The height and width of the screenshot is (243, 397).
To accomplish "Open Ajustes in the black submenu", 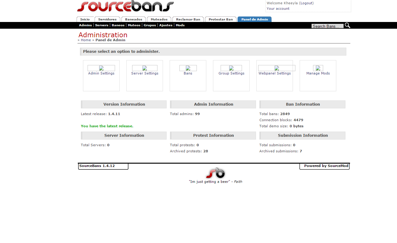I will (x=166, y=25).
